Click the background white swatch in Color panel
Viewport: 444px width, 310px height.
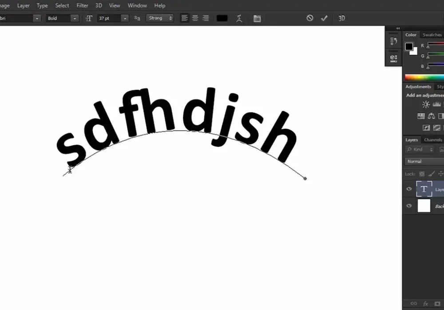pos(415,52)
